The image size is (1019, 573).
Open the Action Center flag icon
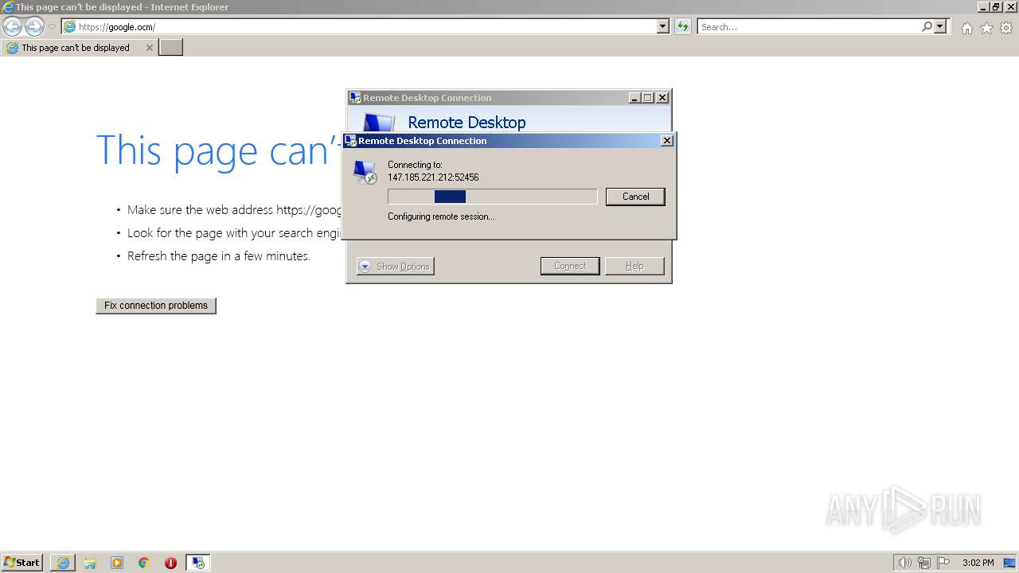click(x=943, y=563)
